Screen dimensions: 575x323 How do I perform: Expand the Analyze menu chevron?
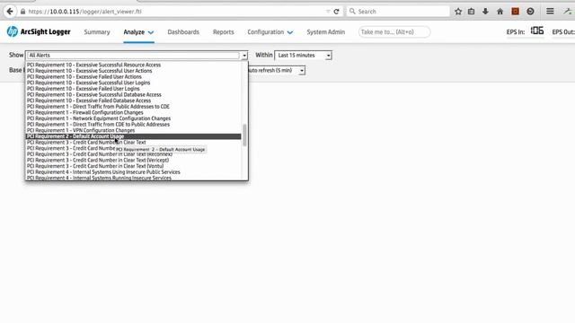point(151,32)
